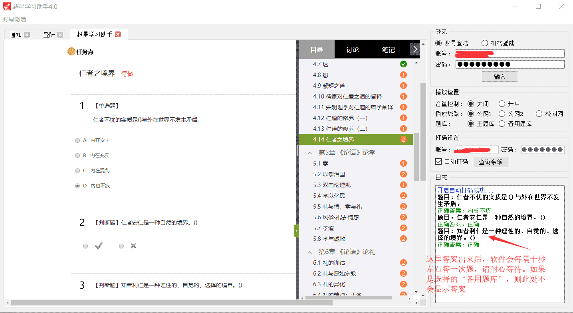Close the 通知 tab with its X icon
This screenshot has width=573, height=313.
(x=27, y=35)
